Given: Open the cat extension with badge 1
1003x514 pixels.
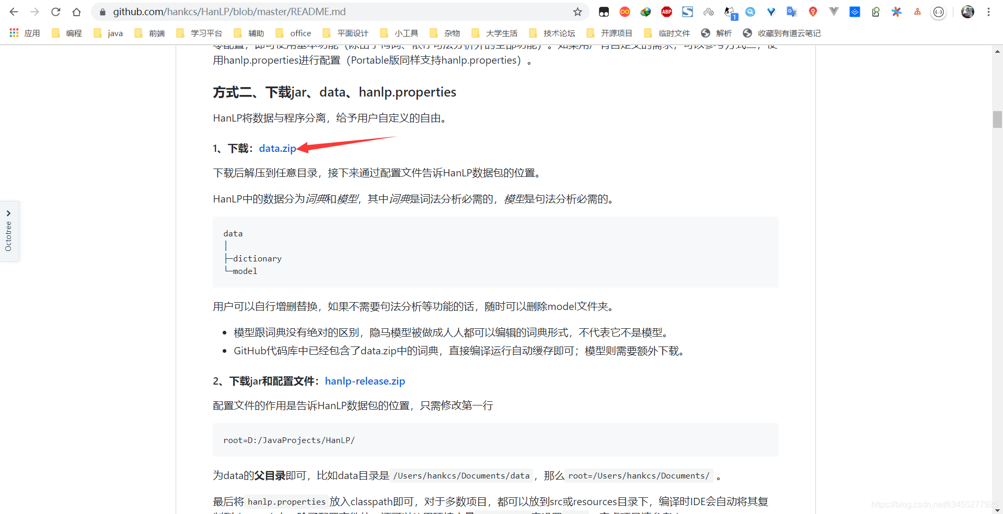Looking at the screenshot, I should pos(730,13).
